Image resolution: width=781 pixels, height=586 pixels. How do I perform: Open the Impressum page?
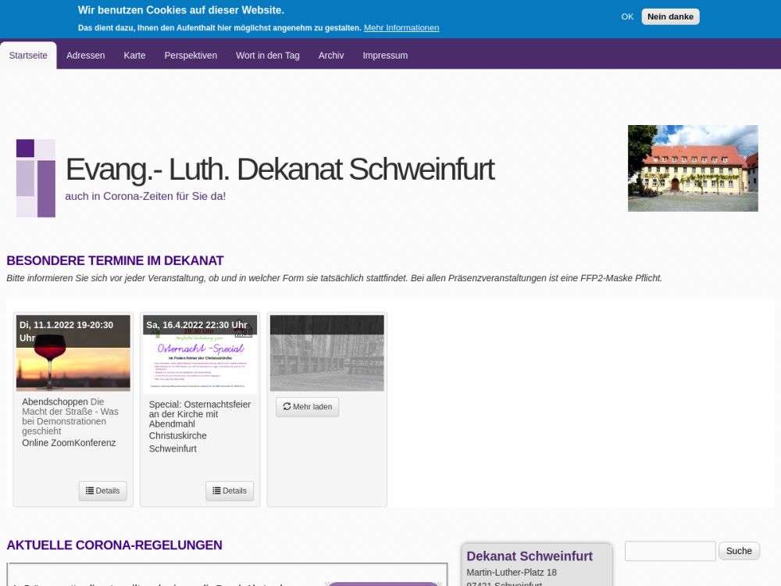tap(385, 55)
